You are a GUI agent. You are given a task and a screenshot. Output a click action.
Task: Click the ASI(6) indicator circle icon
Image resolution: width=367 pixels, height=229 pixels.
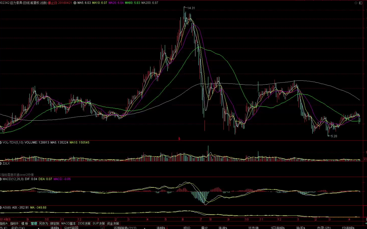click(1, 208)
